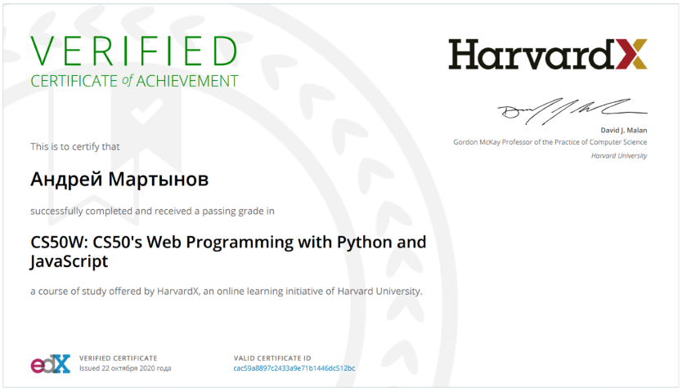682x392 pixels.
Task: Click the David J. Malan signature
Action: (x=572, y=111)
